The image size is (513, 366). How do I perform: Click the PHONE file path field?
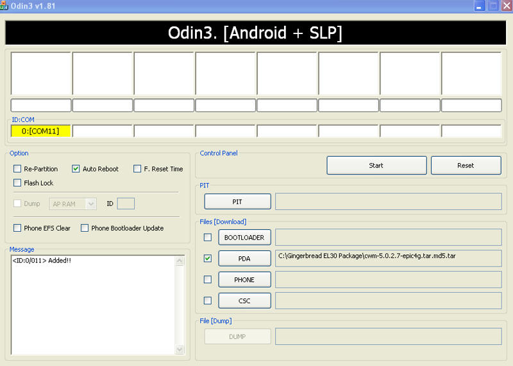(389, 279)
